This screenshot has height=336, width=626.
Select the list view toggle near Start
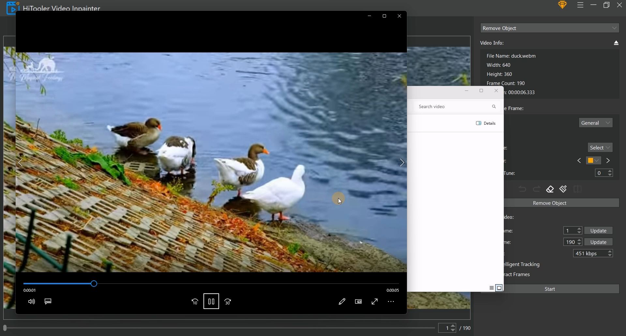491,288
